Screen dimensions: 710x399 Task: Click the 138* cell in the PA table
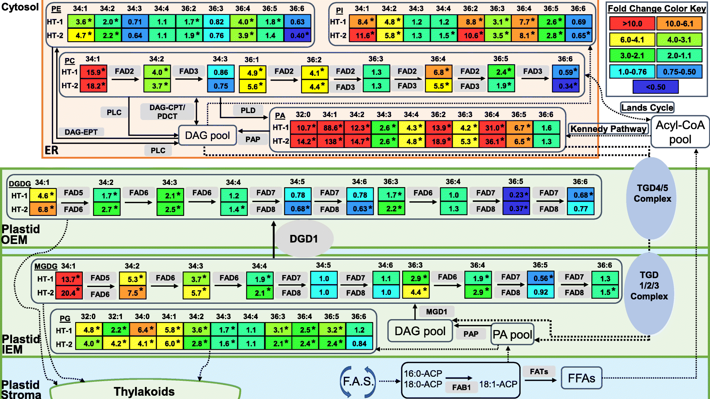[331, 141]
